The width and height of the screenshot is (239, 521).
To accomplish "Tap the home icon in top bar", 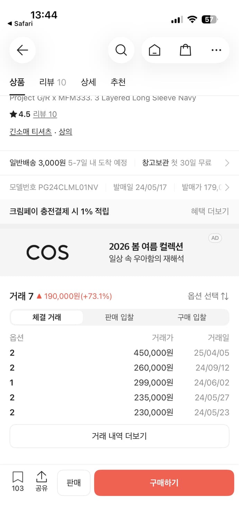I will (154, 50).
